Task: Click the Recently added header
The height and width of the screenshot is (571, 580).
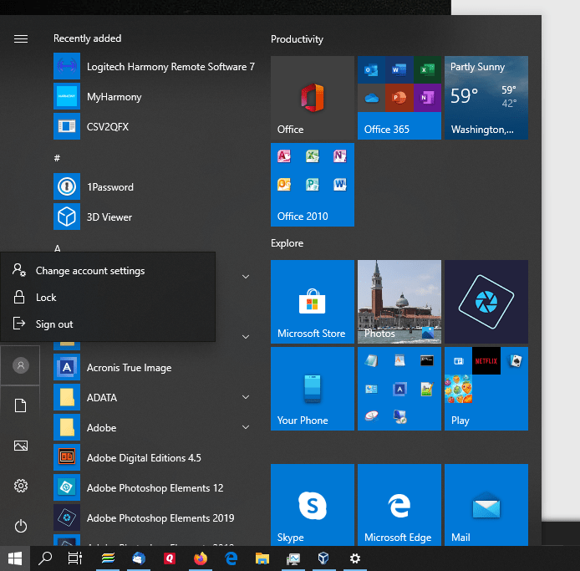Action: coord(87,38)
